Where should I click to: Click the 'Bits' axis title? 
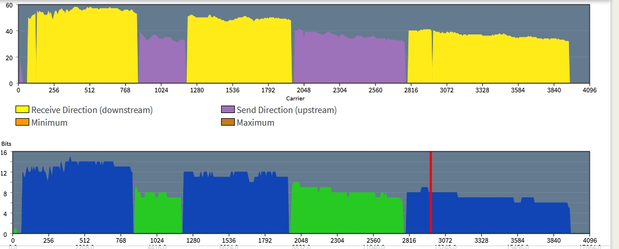pos(6,144)
